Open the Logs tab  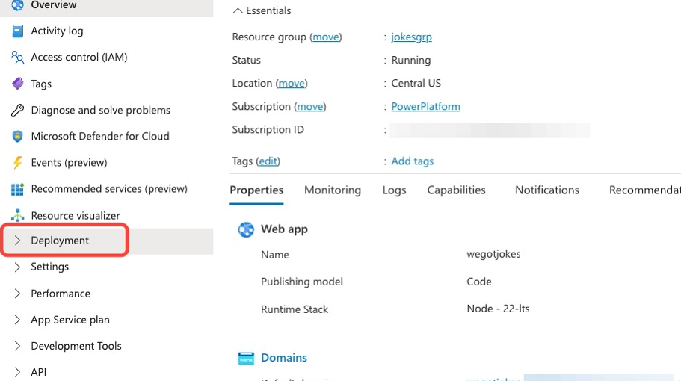394,190
